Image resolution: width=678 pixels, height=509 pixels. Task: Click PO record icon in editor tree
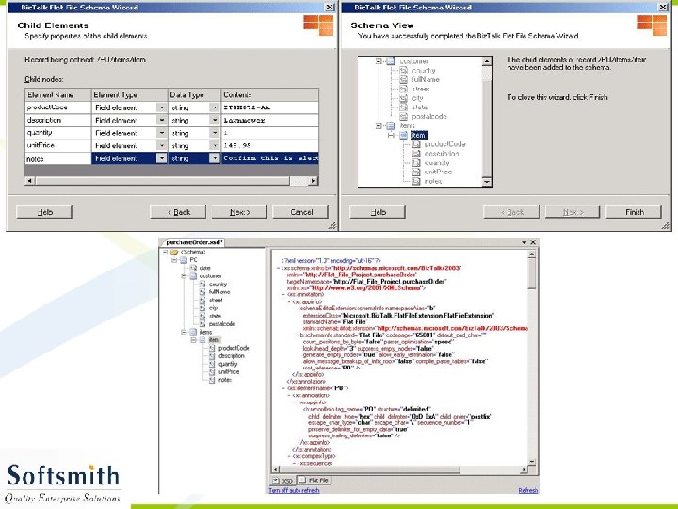tap(184, 260)
